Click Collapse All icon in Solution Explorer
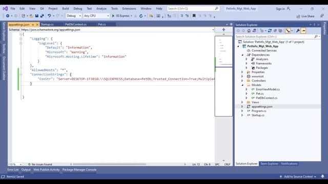This screenshot has height=184, width=328. [275, 31]
